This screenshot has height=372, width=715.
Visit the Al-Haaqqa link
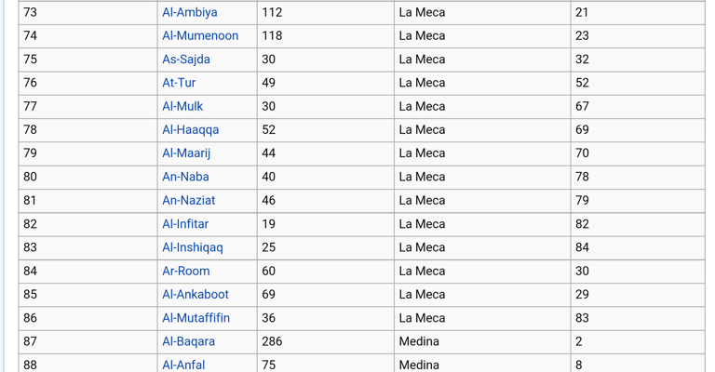(x=191, y=130)
